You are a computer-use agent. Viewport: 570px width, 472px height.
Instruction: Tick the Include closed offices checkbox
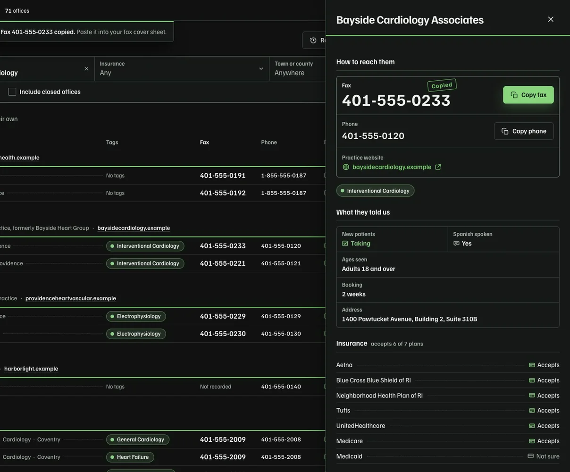click(x=12, y=92)
